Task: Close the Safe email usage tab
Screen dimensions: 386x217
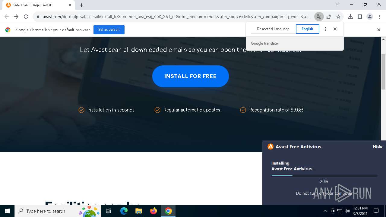Action: tap(70, 5)
